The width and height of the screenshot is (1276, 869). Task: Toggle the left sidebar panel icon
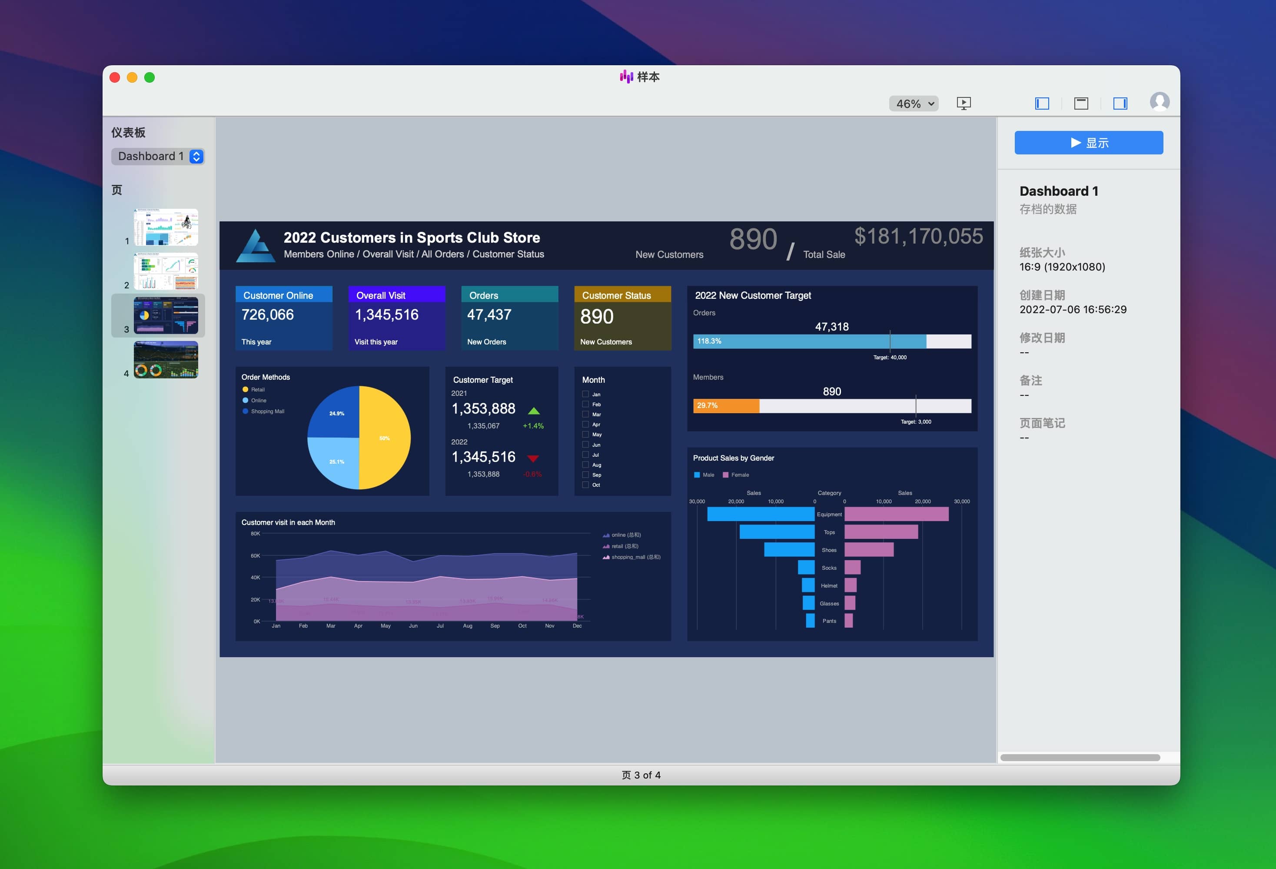point(1042,103)
